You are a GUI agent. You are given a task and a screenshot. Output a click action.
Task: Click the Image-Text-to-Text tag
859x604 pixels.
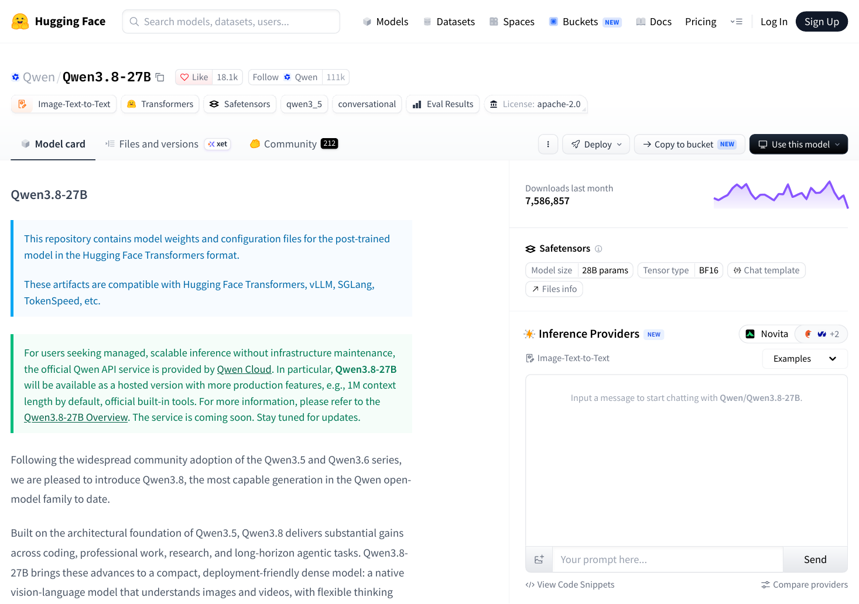[x=64, y=104]
